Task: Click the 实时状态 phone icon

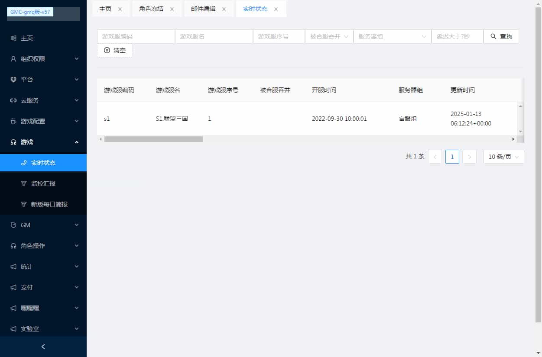Action: coord(24,163)
